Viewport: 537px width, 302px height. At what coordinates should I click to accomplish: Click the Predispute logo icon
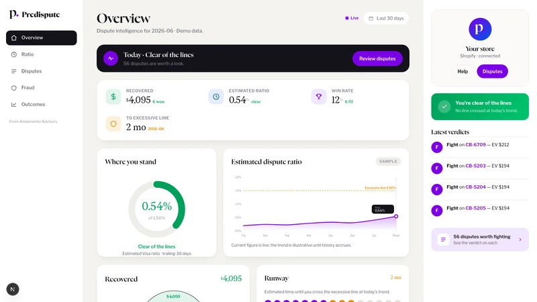tap(13, 14)
